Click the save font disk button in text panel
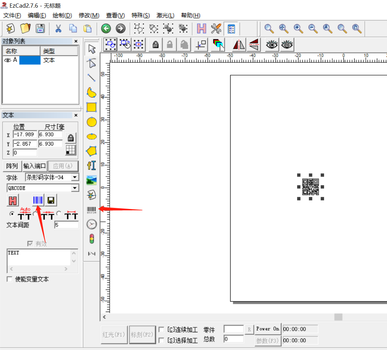The width and height of the screenshot is (387, 350). [51, 200]
